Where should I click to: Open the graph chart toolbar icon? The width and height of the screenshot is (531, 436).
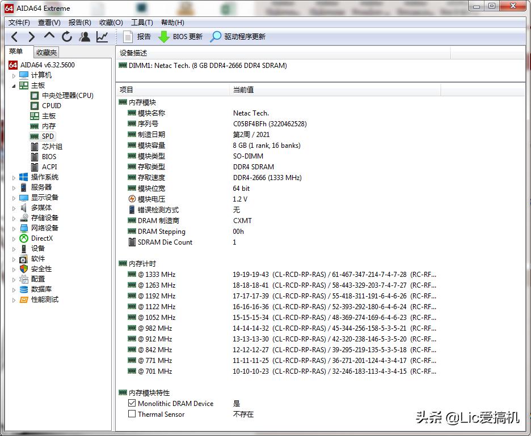102,36
